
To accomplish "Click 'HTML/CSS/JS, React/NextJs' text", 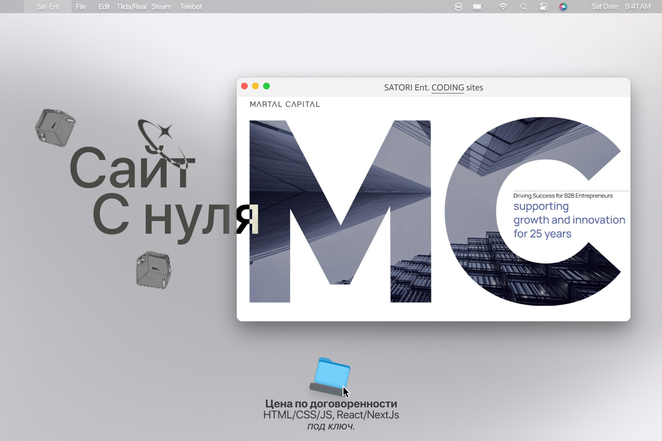I will point(331,415).
